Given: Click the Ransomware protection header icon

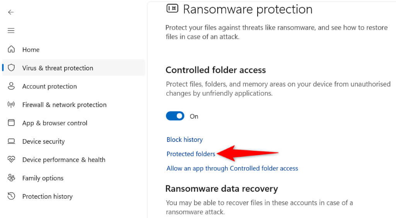Looking at the screenshot, I should (x=172, y=9).
